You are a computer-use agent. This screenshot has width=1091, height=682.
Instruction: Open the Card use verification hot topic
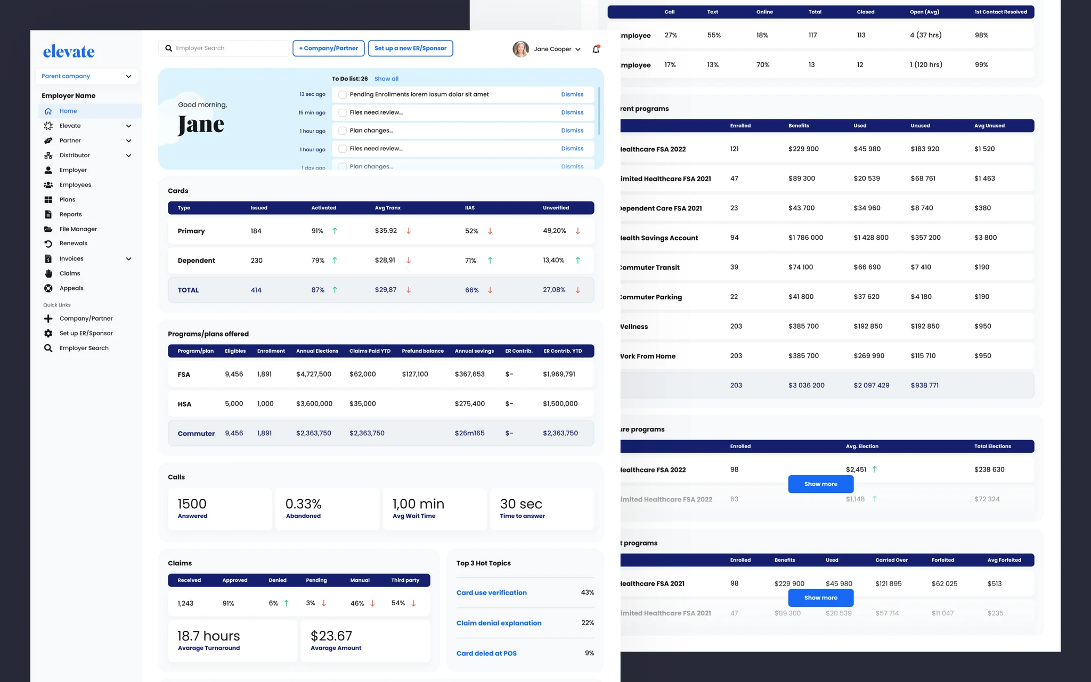pos(491,592)
